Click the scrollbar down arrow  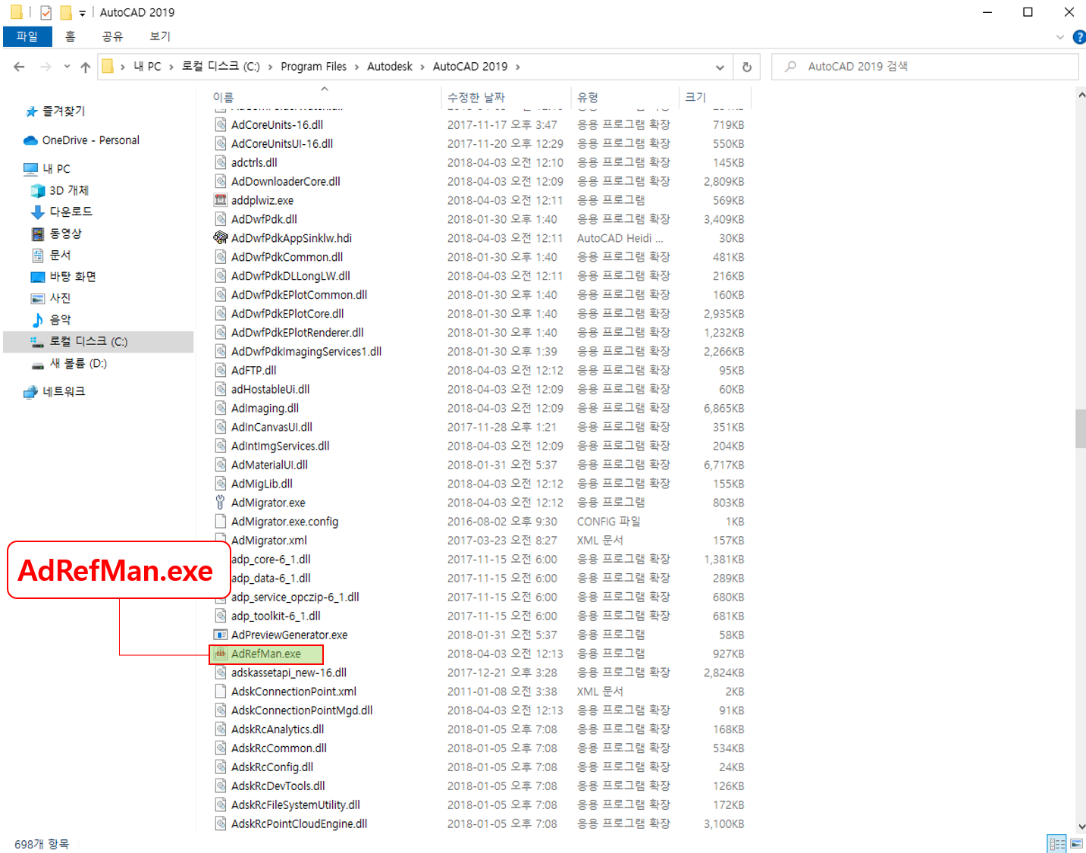tap(1081, 826)
